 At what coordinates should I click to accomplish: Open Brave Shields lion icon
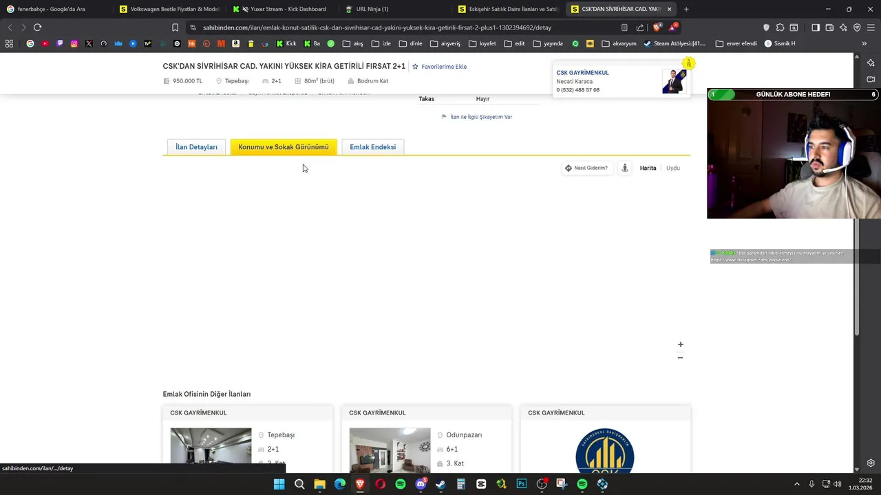pyautogui.click(x=657, y=27)
